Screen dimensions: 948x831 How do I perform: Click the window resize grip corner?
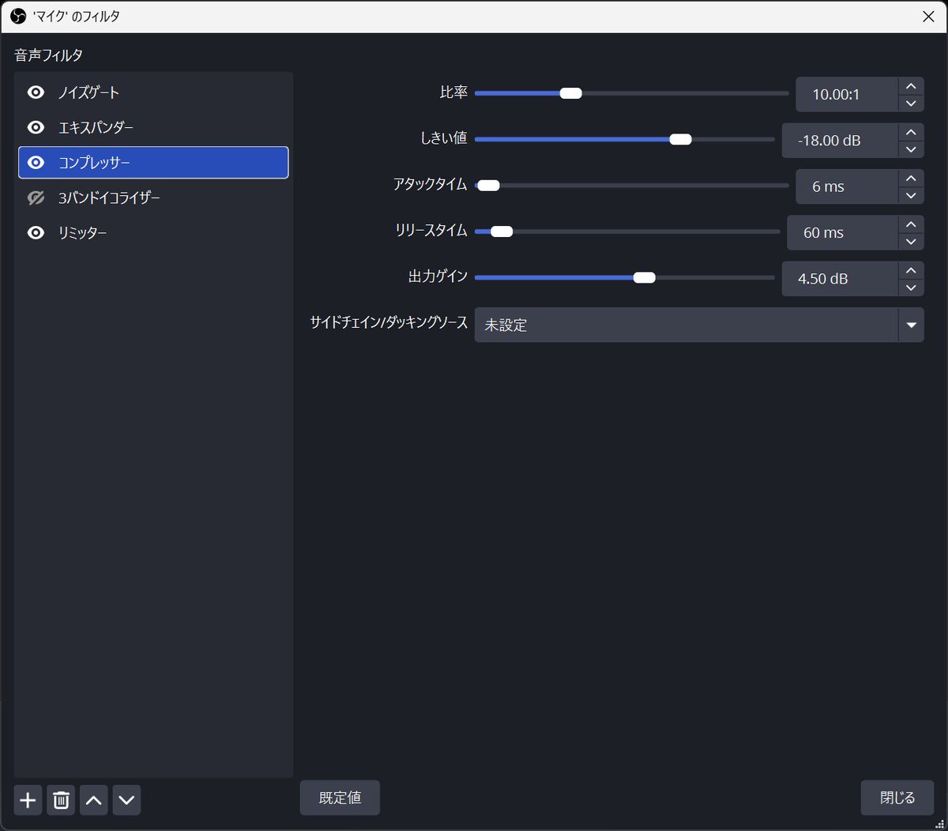point(939,823)
